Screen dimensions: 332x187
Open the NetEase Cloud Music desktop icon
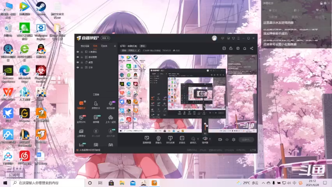(x=24, y=158)
